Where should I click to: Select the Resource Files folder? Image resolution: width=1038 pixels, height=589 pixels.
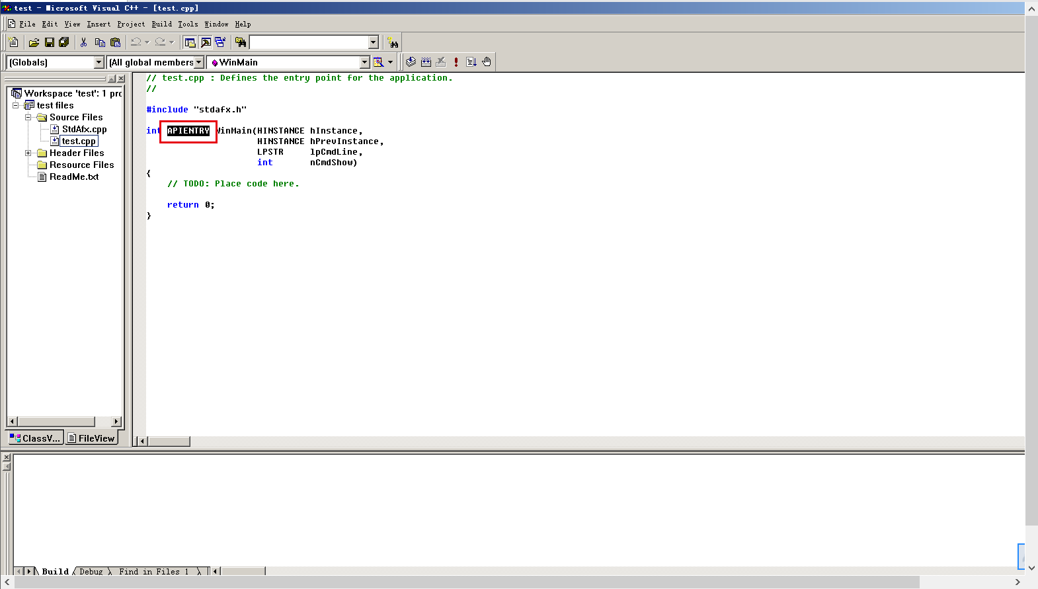click(82, 165)
